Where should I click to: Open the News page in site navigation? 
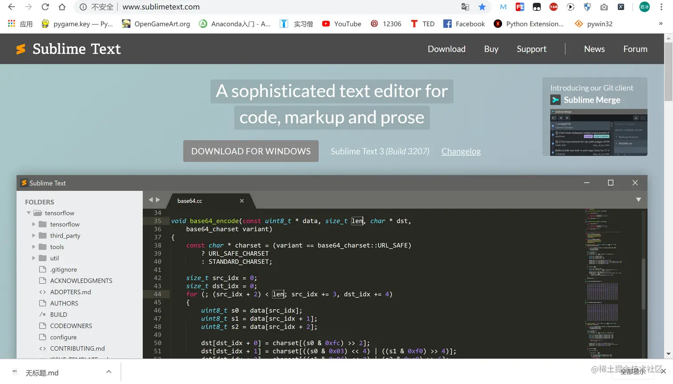tap(594, 49)
